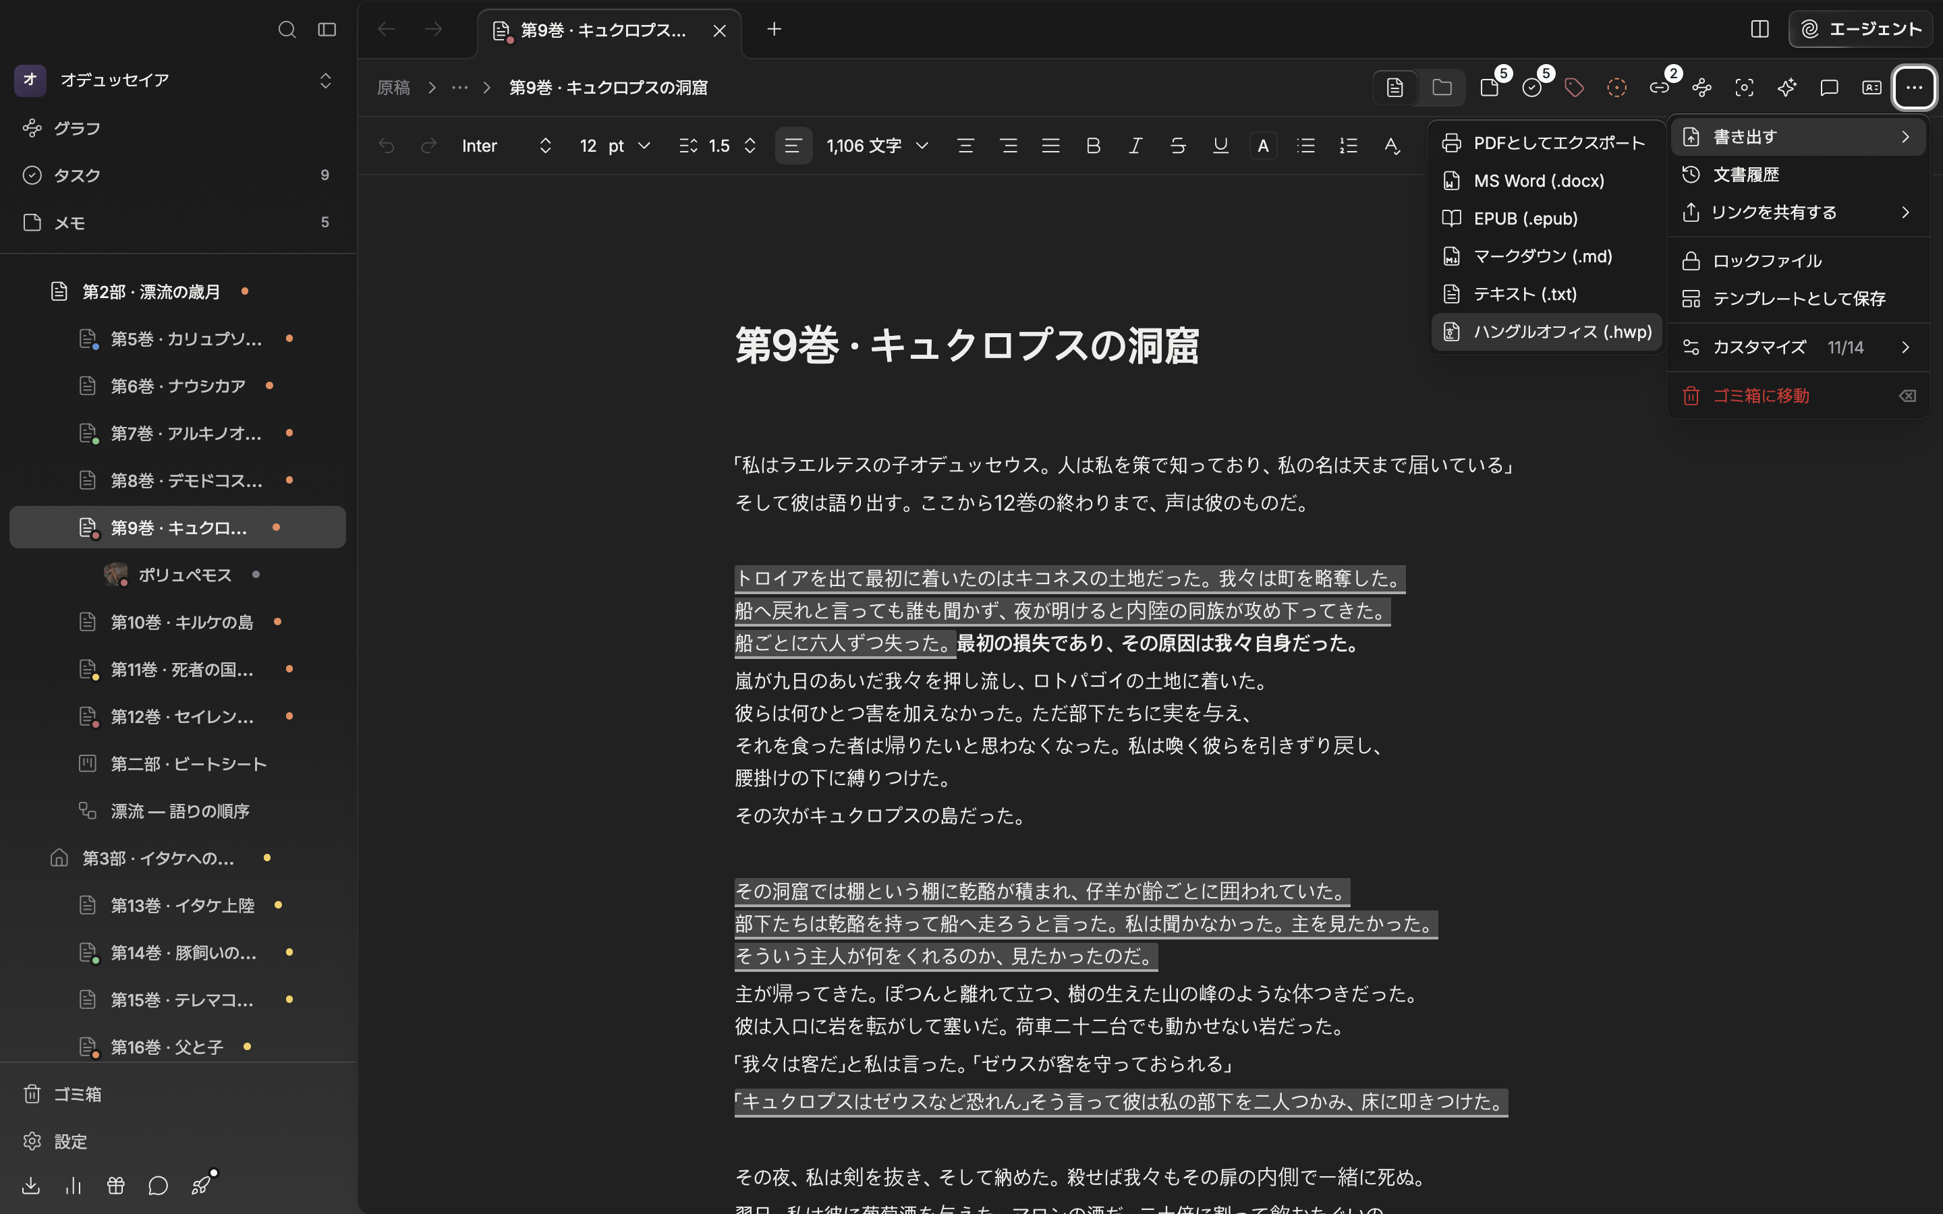Open the text style A icon
1943x1214 pixels.
(x=1392, y=146)
